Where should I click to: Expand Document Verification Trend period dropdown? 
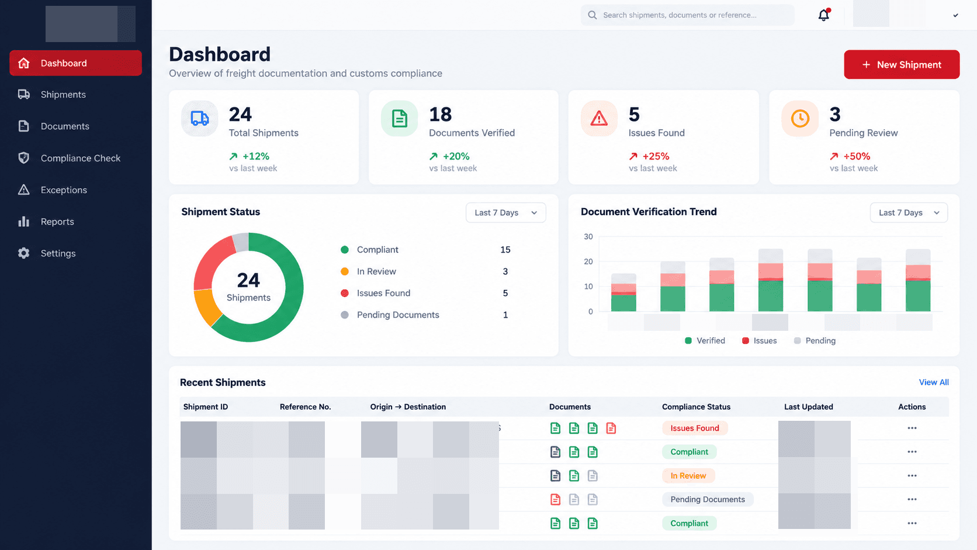pos(909,213)
